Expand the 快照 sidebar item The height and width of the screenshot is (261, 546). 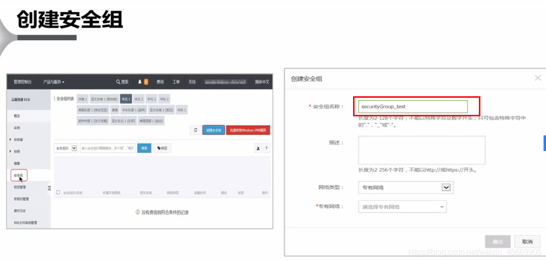coord(15,152)
